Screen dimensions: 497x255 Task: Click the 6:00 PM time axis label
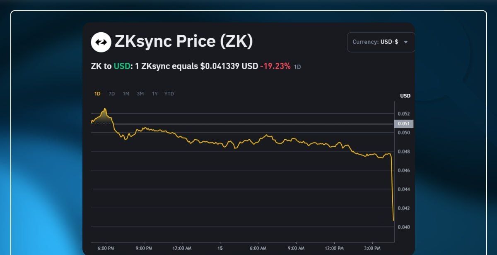[106, 248]
